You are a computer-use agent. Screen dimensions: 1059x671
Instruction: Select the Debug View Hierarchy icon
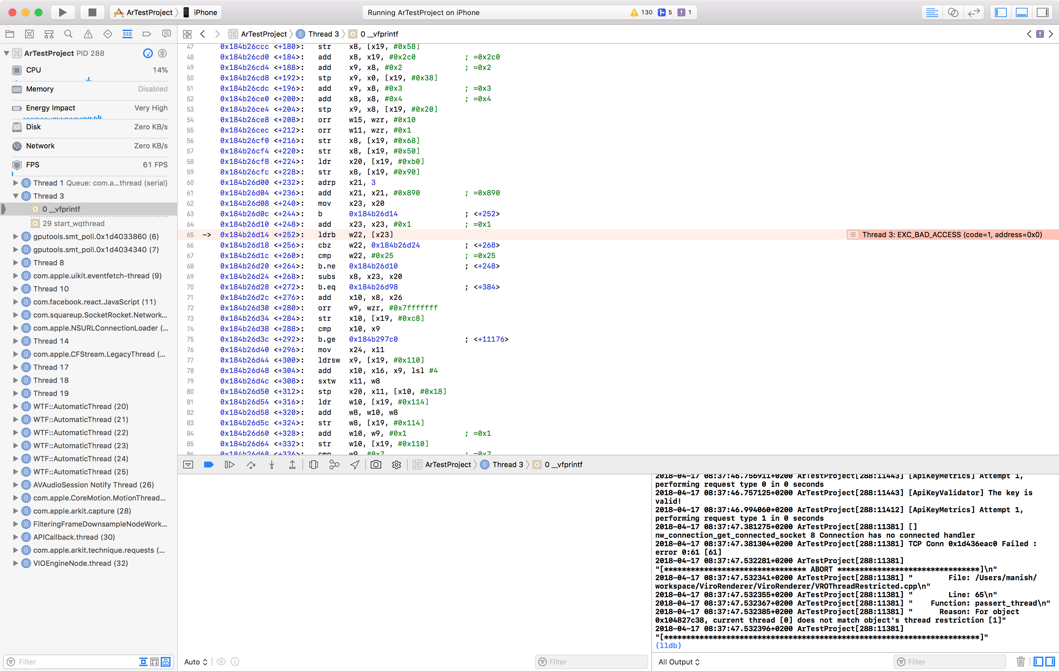click(x=314, y=464)
